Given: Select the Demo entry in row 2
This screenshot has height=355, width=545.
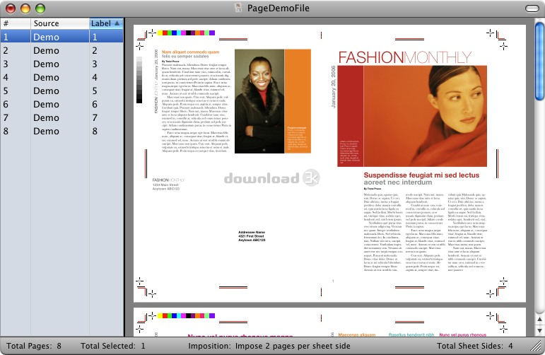Looking at the screenshot, I should (x=46, y=51).
